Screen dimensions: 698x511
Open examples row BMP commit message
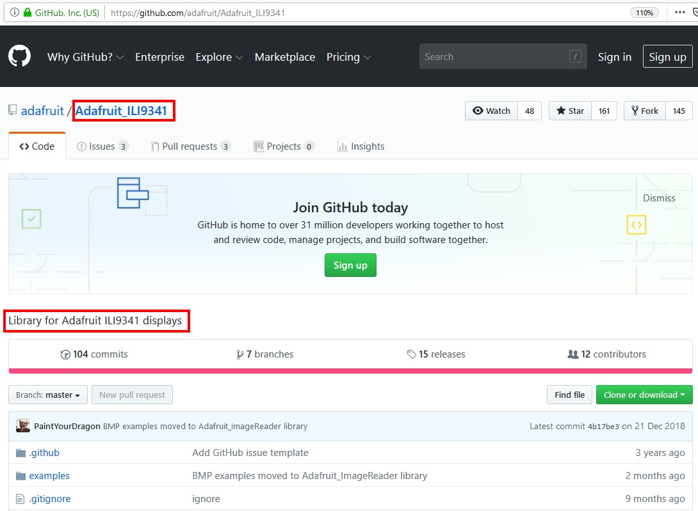309,476
